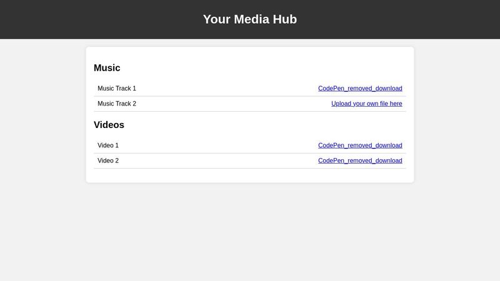
Task: Click the word download in Video 1's link
Action: pos(389,145)
